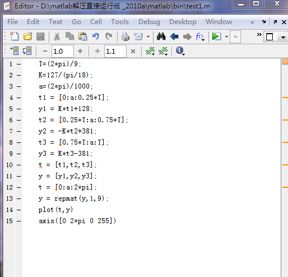Open the Cell menu
The width and height of the screenshot is (288, 277).
coord(96,22)
